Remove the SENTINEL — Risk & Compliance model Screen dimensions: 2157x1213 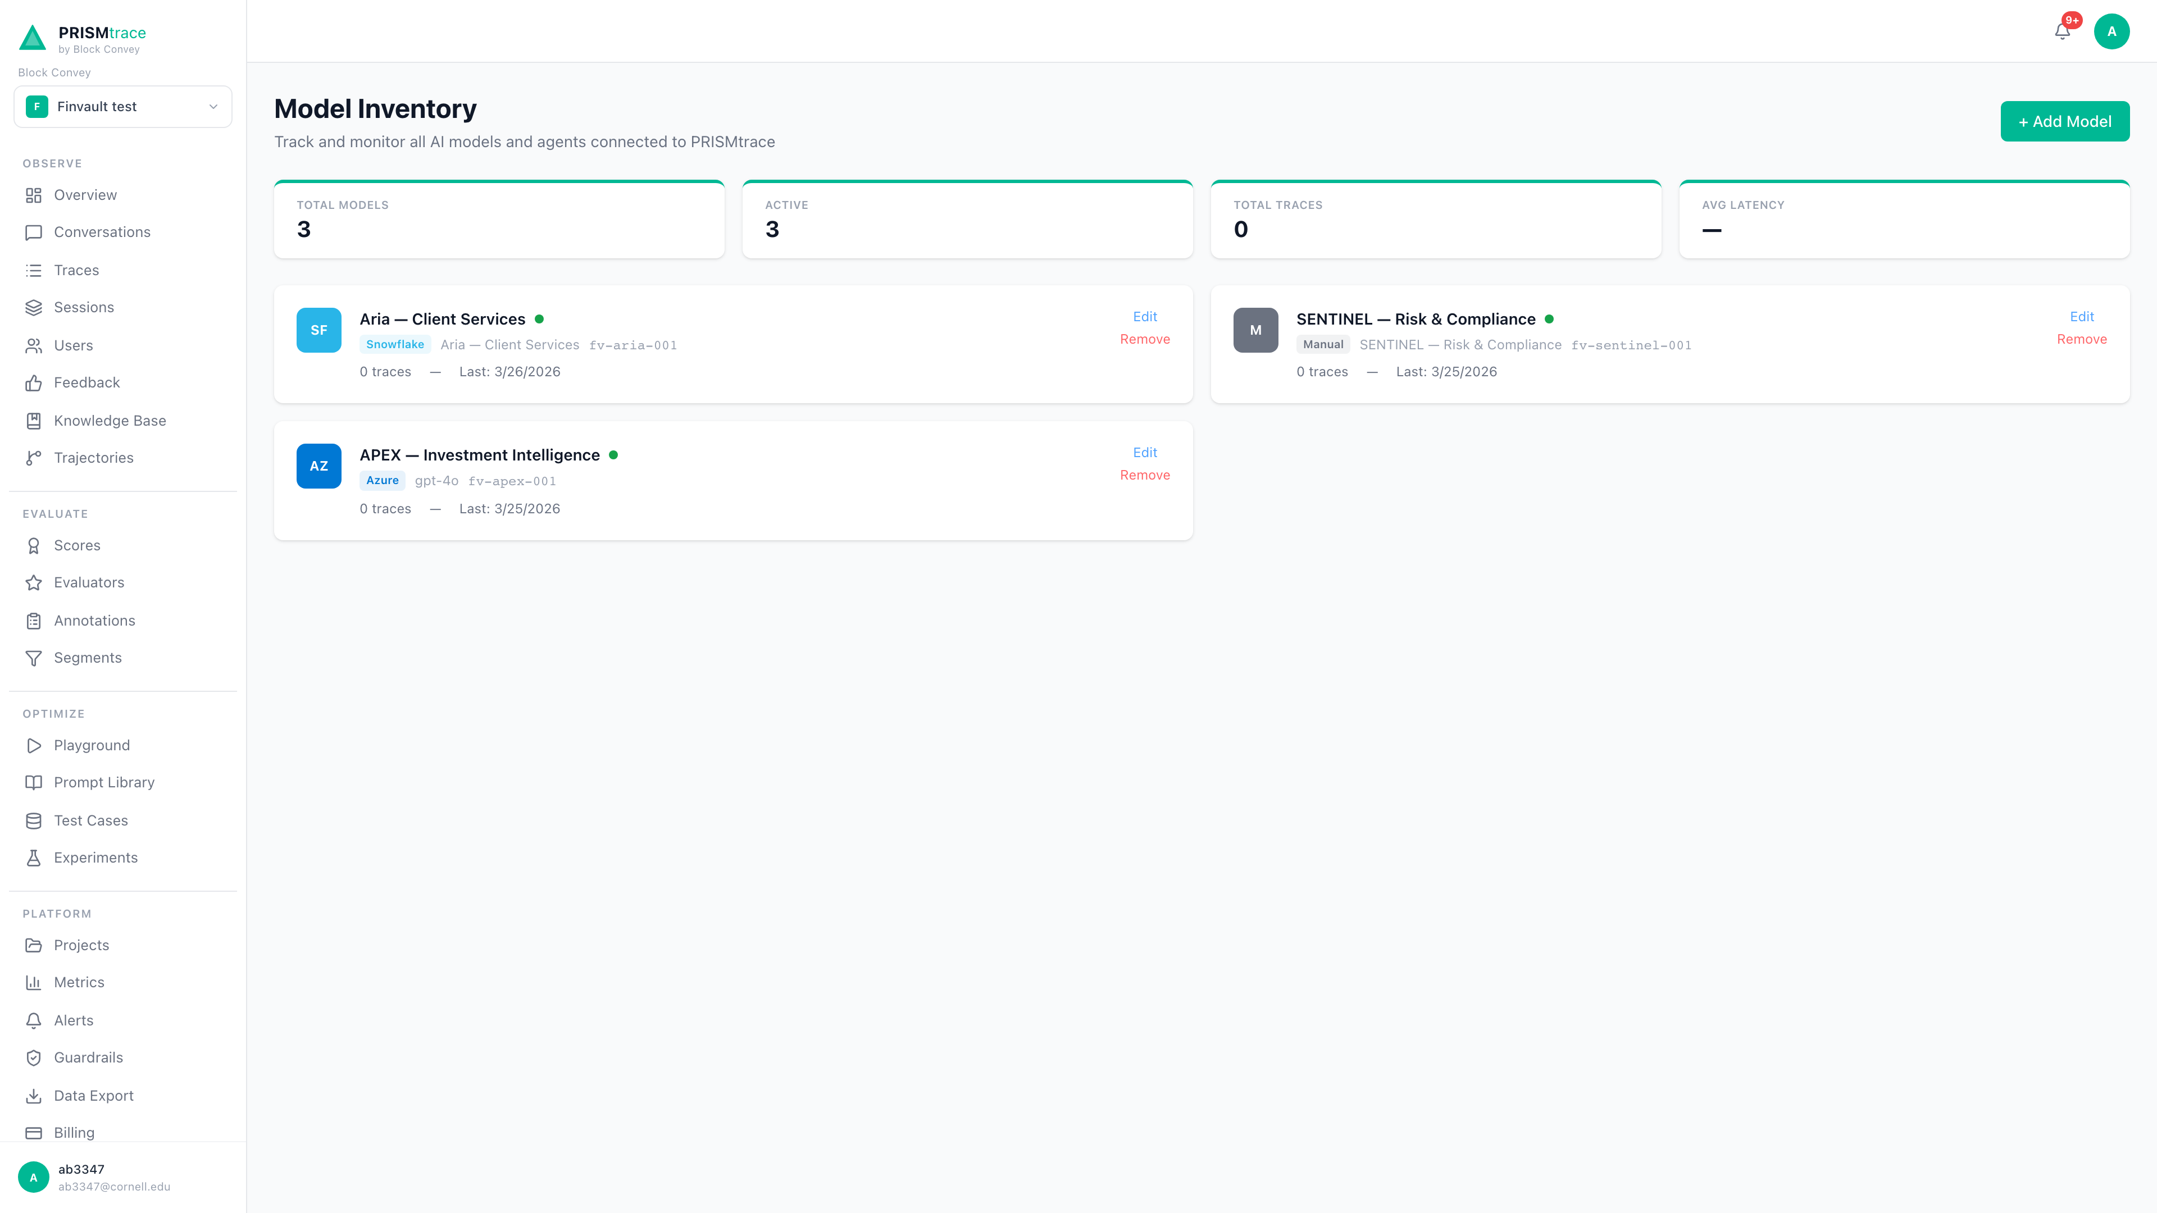[x=2082, y=339]
